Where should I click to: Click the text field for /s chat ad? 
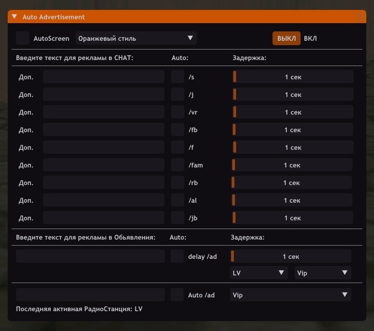pyautogui.click(x=104, y=77)
